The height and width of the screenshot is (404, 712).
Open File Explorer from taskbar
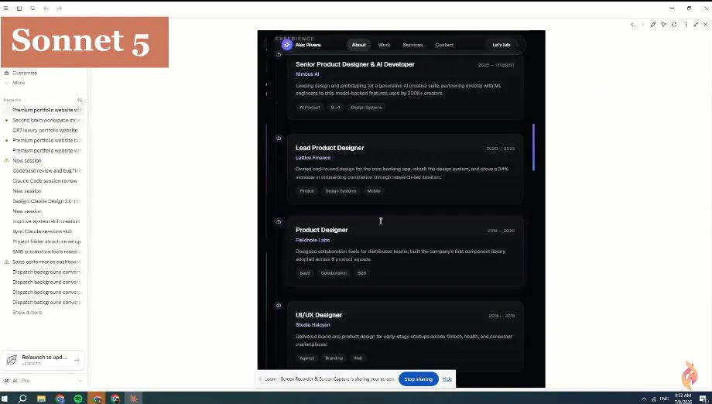41,399
